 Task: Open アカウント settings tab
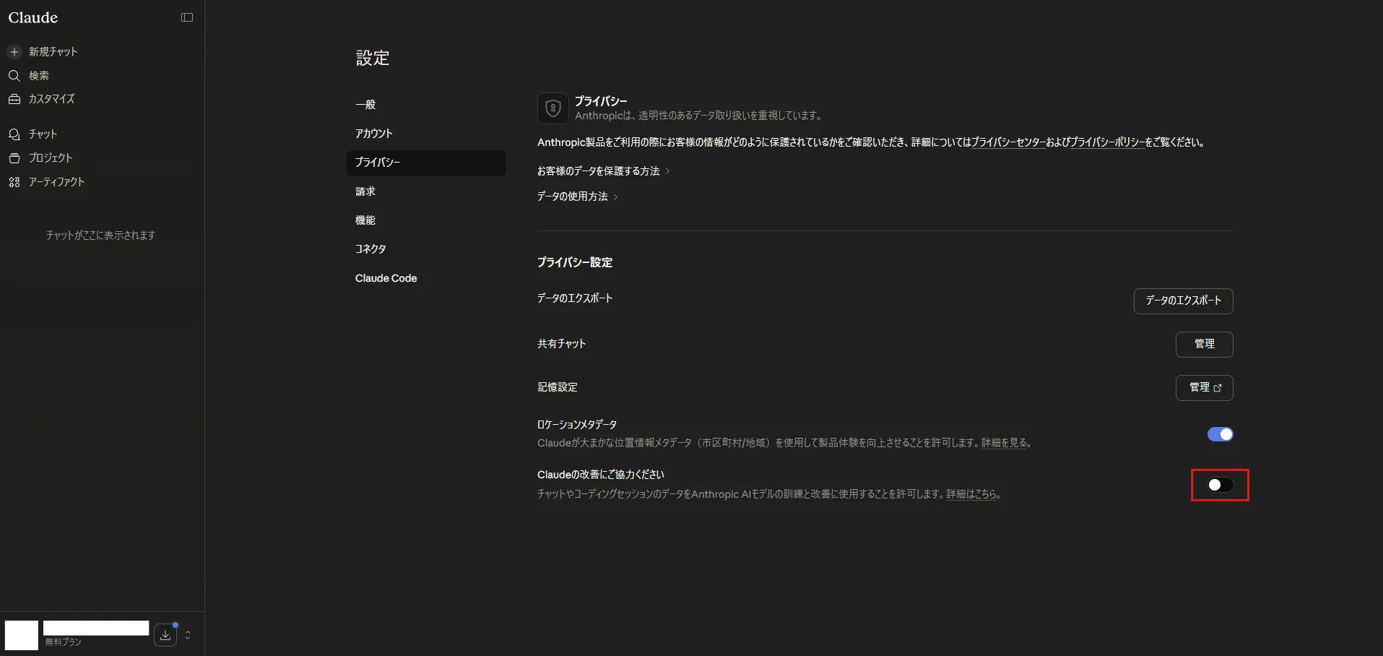point(426,134)
